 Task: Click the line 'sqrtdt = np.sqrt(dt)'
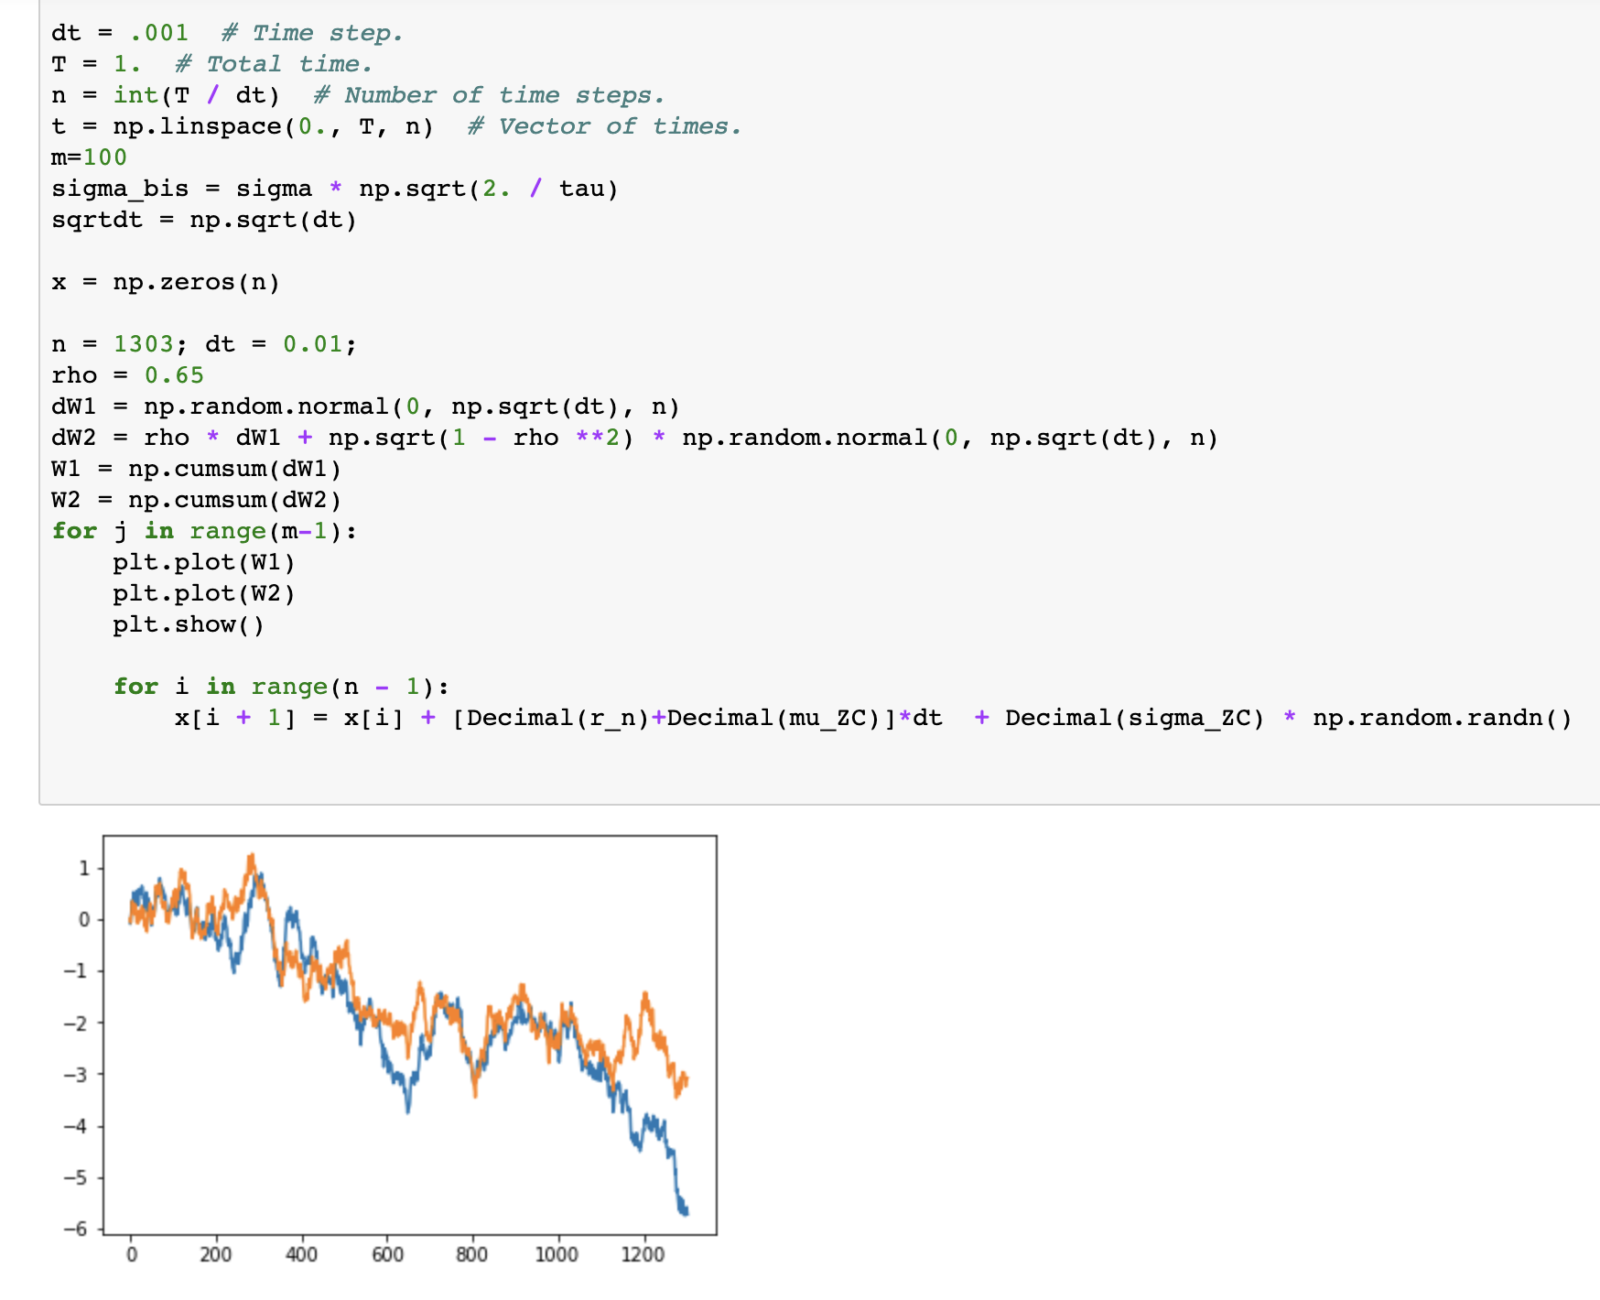click(x=204, y=220)
